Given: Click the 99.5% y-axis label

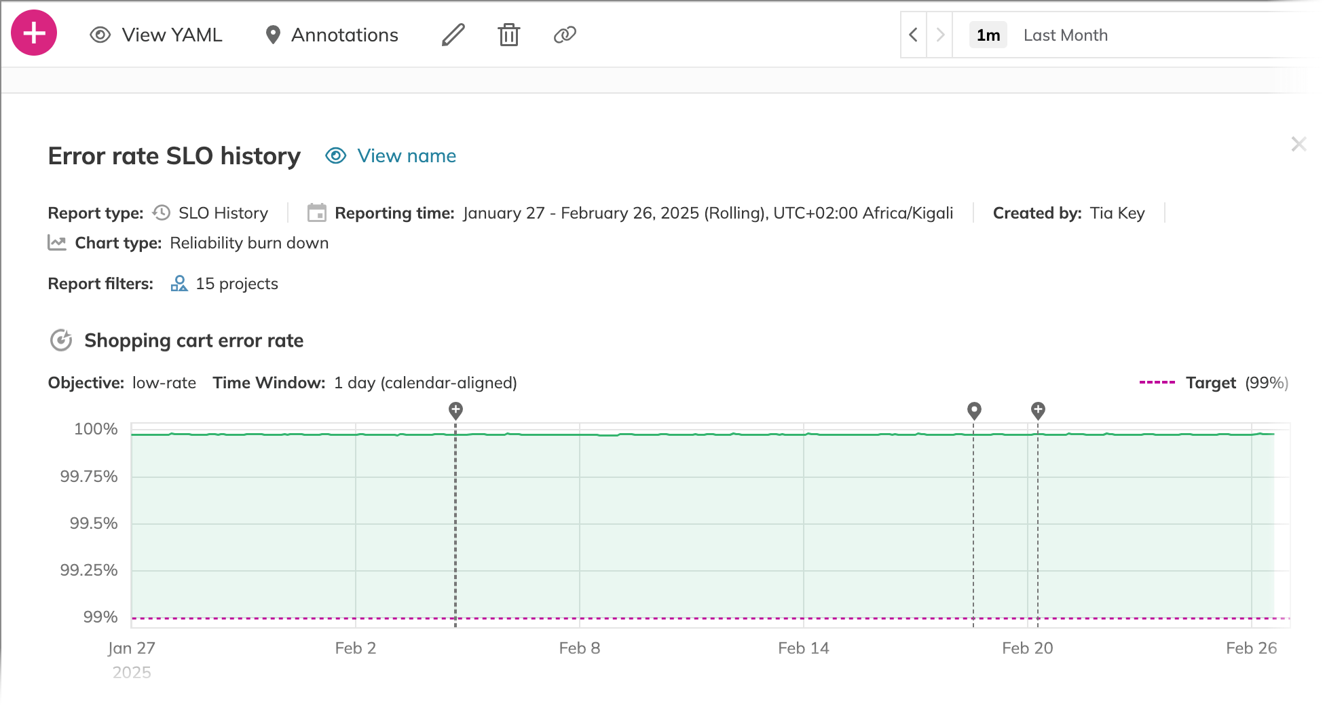Looking at the screenshot, I should pyautogui.click(x=94, y=523).
